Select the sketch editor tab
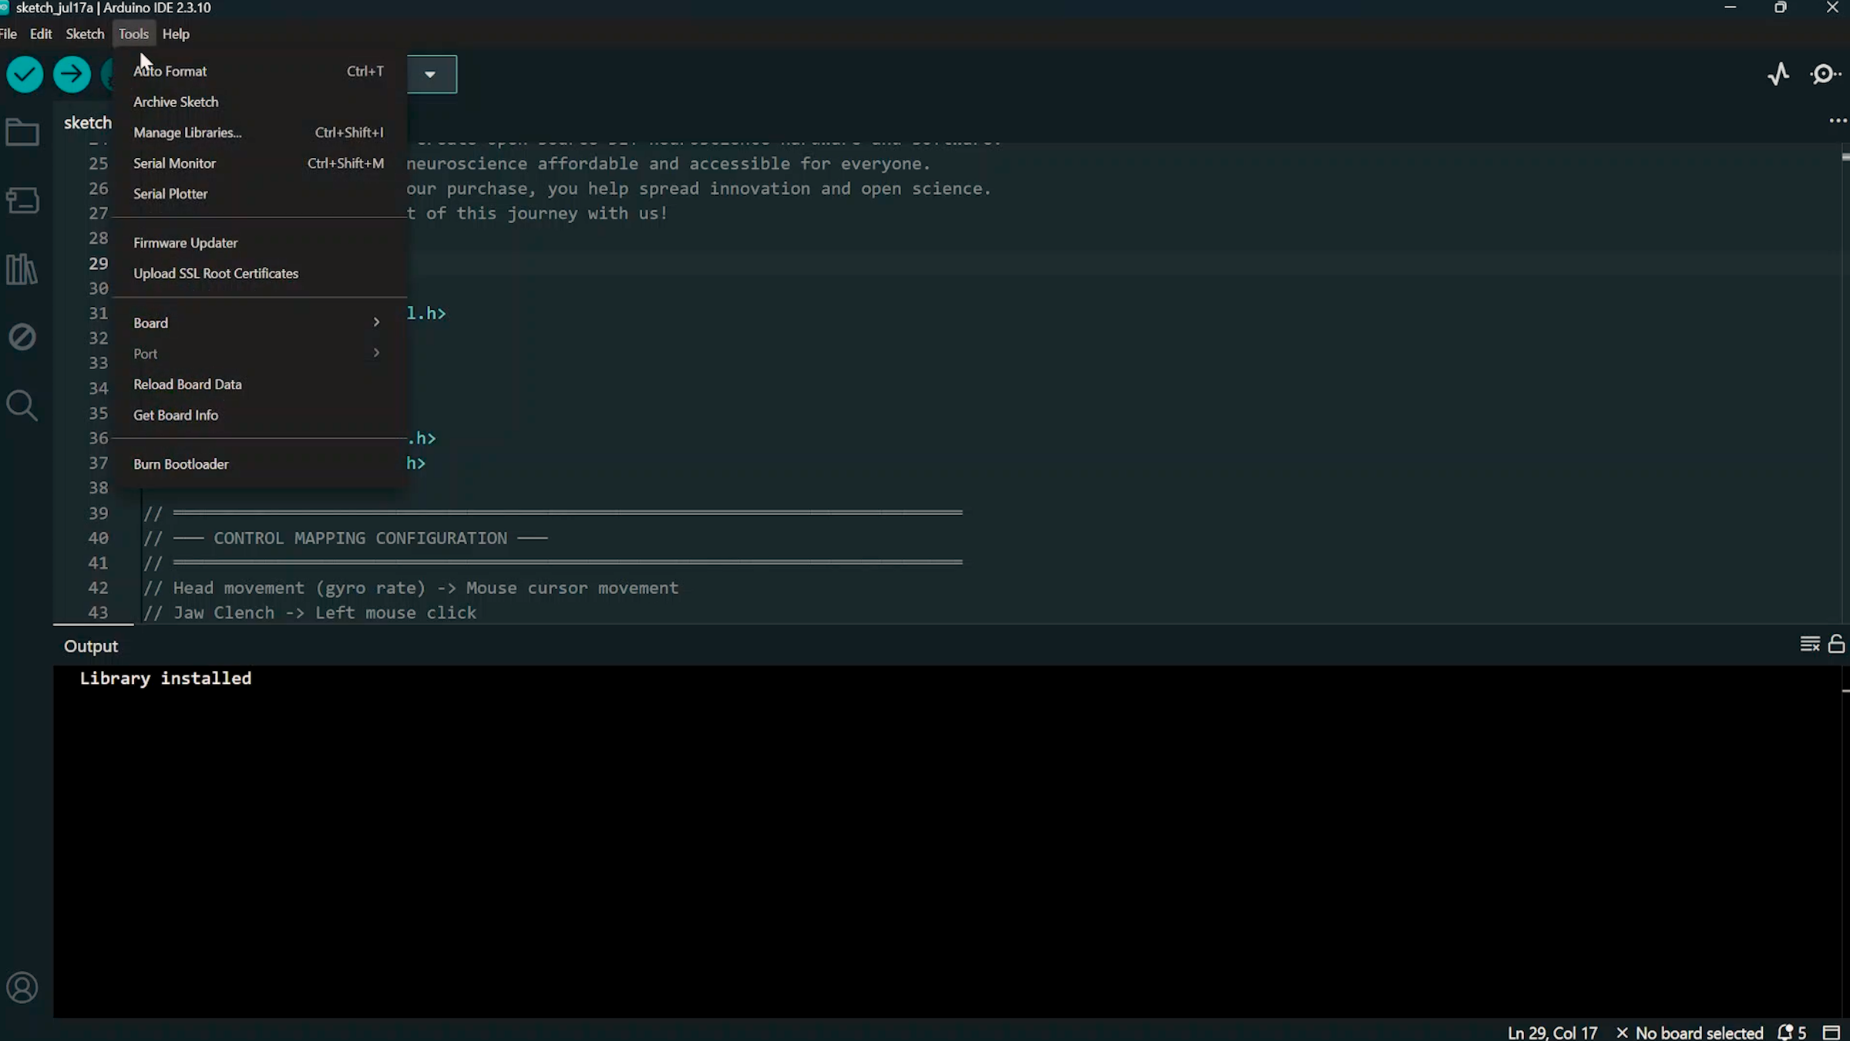 [87, 123]
